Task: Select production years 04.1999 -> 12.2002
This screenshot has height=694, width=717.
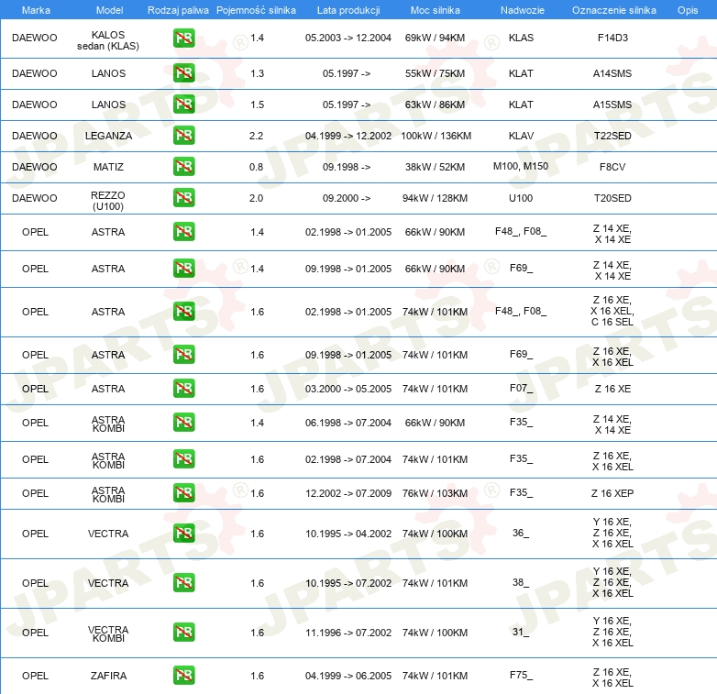Action: 348,136
